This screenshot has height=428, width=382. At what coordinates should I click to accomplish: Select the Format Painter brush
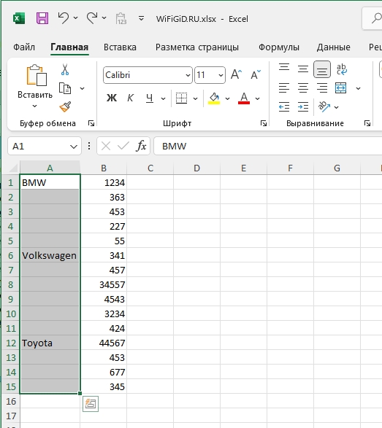click(x=65, y=106)
